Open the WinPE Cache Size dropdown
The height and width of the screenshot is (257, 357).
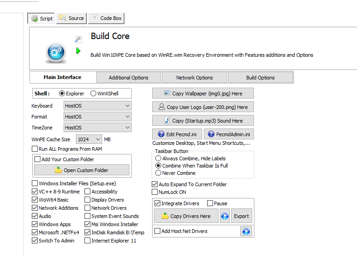(89, 139)
